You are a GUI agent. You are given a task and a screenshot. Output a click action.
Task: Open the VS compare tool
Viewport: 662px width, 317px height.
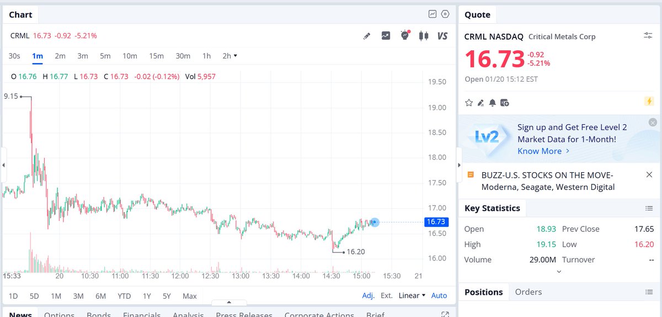click(442, 36)
